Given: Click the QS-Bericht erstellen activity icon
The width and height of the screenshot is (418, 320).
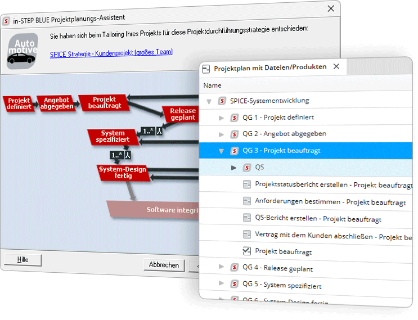Looking at the screenshot, I should tap(246, 218).
